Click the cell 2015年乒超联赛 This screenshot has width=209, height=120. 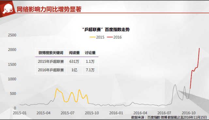coord(51,61)
